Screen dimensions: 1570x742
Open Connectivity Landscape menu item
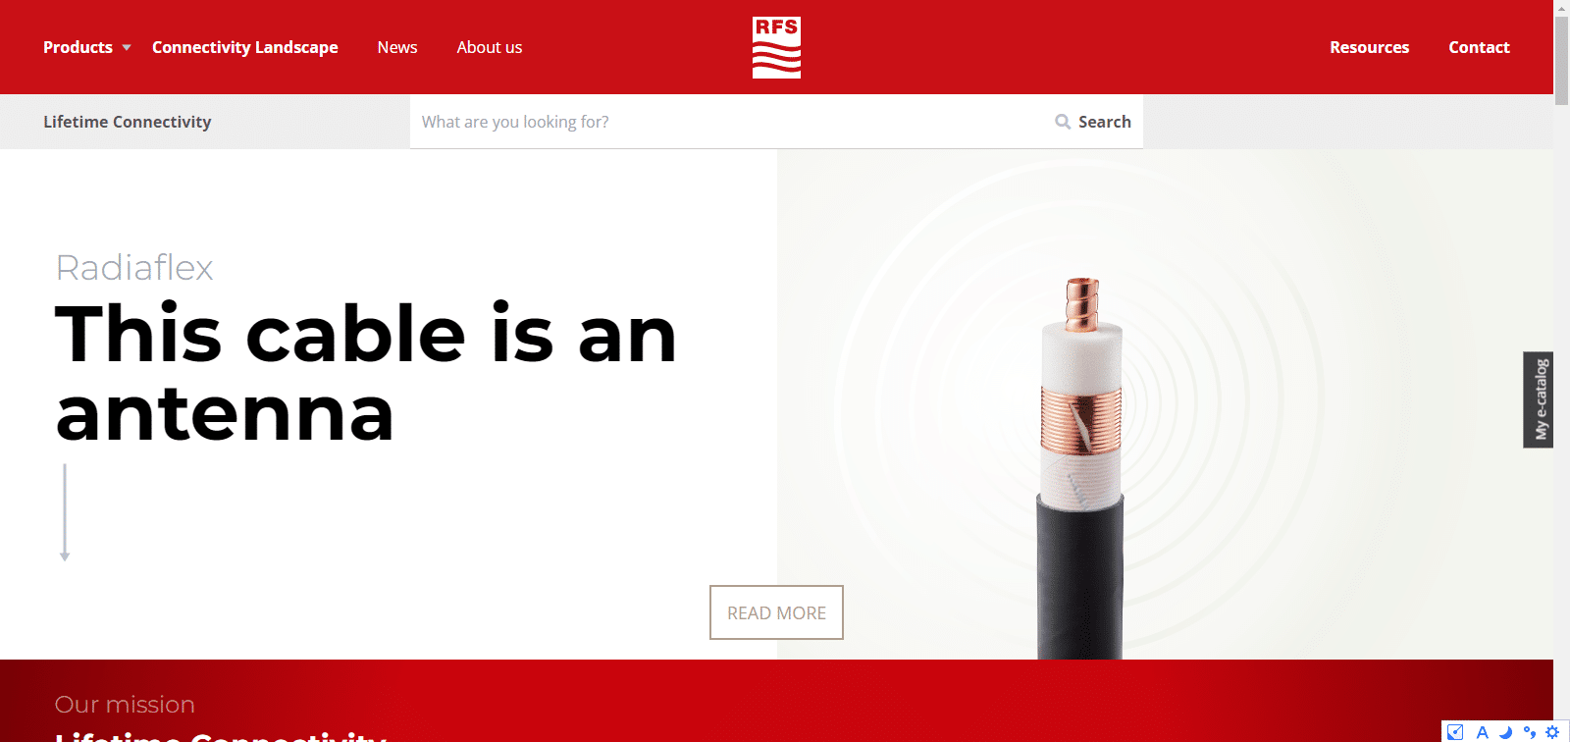(x=245, y=47)
